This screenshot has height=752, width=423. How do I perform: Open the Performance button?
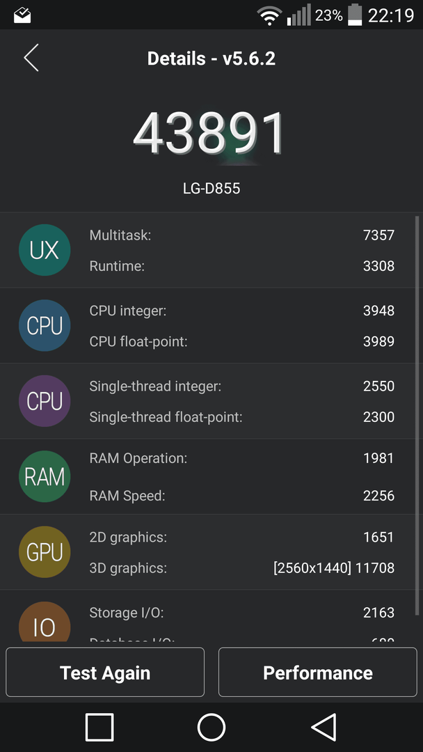[x=318, y=672]
